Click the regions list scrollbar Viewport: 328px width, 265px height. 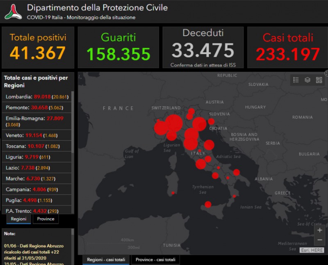pos(73,123)
